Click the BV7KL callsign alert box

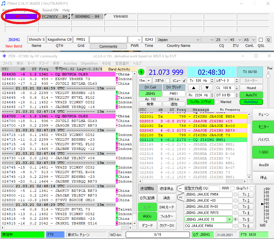point(21,17)
